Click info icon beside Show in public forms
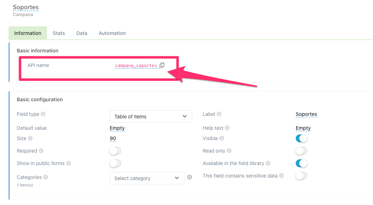 (x=68, y=163)
